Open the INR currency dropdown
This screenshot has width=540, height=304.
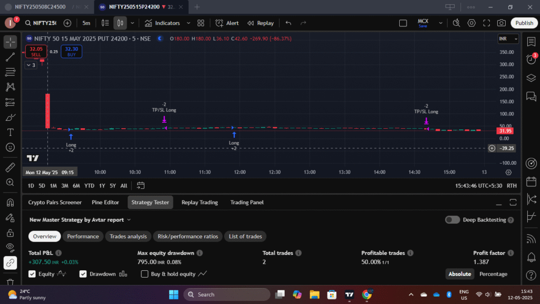(x=508, y=39)
